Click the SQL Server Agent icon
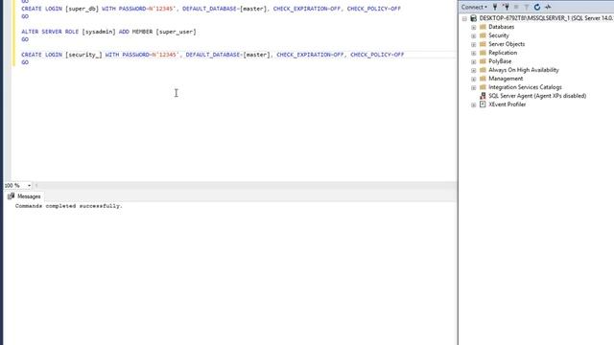Viewport: 614px width, 345px height. coord(483,96)
